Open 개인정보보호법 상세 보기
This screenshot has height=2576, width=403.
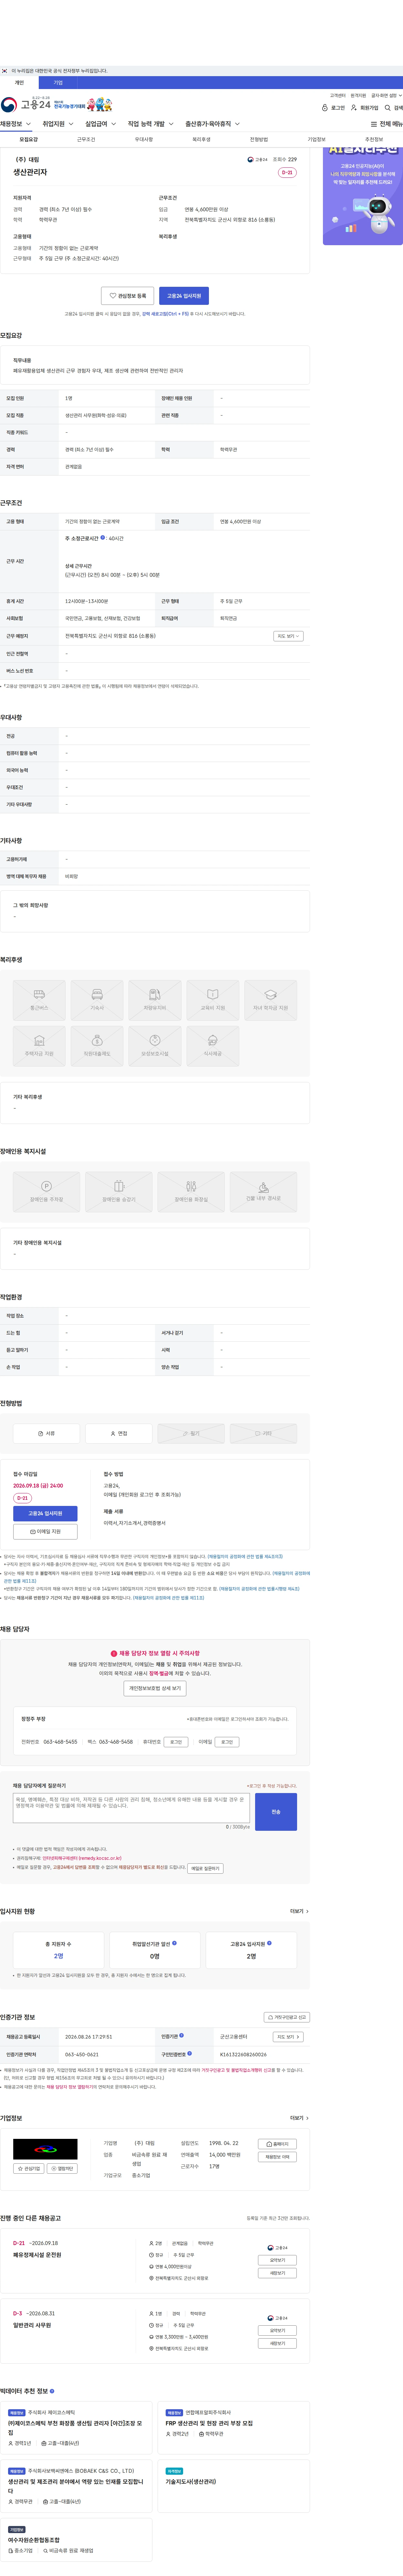point(155,1688)
